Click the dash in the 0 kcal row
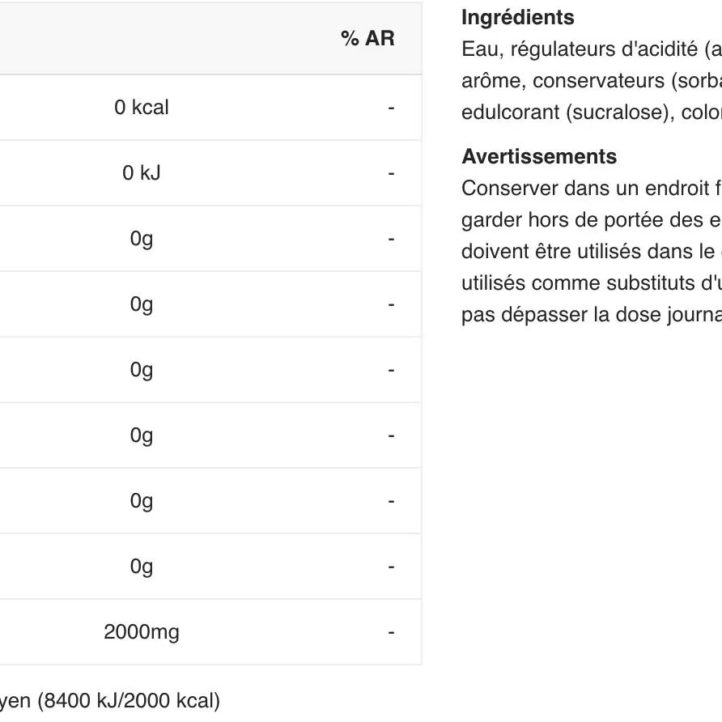The width and height of the screenshot is (722, 722). point(391,108)
